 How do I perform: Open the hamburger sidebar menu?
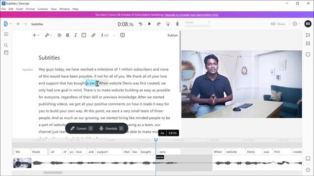6,34
